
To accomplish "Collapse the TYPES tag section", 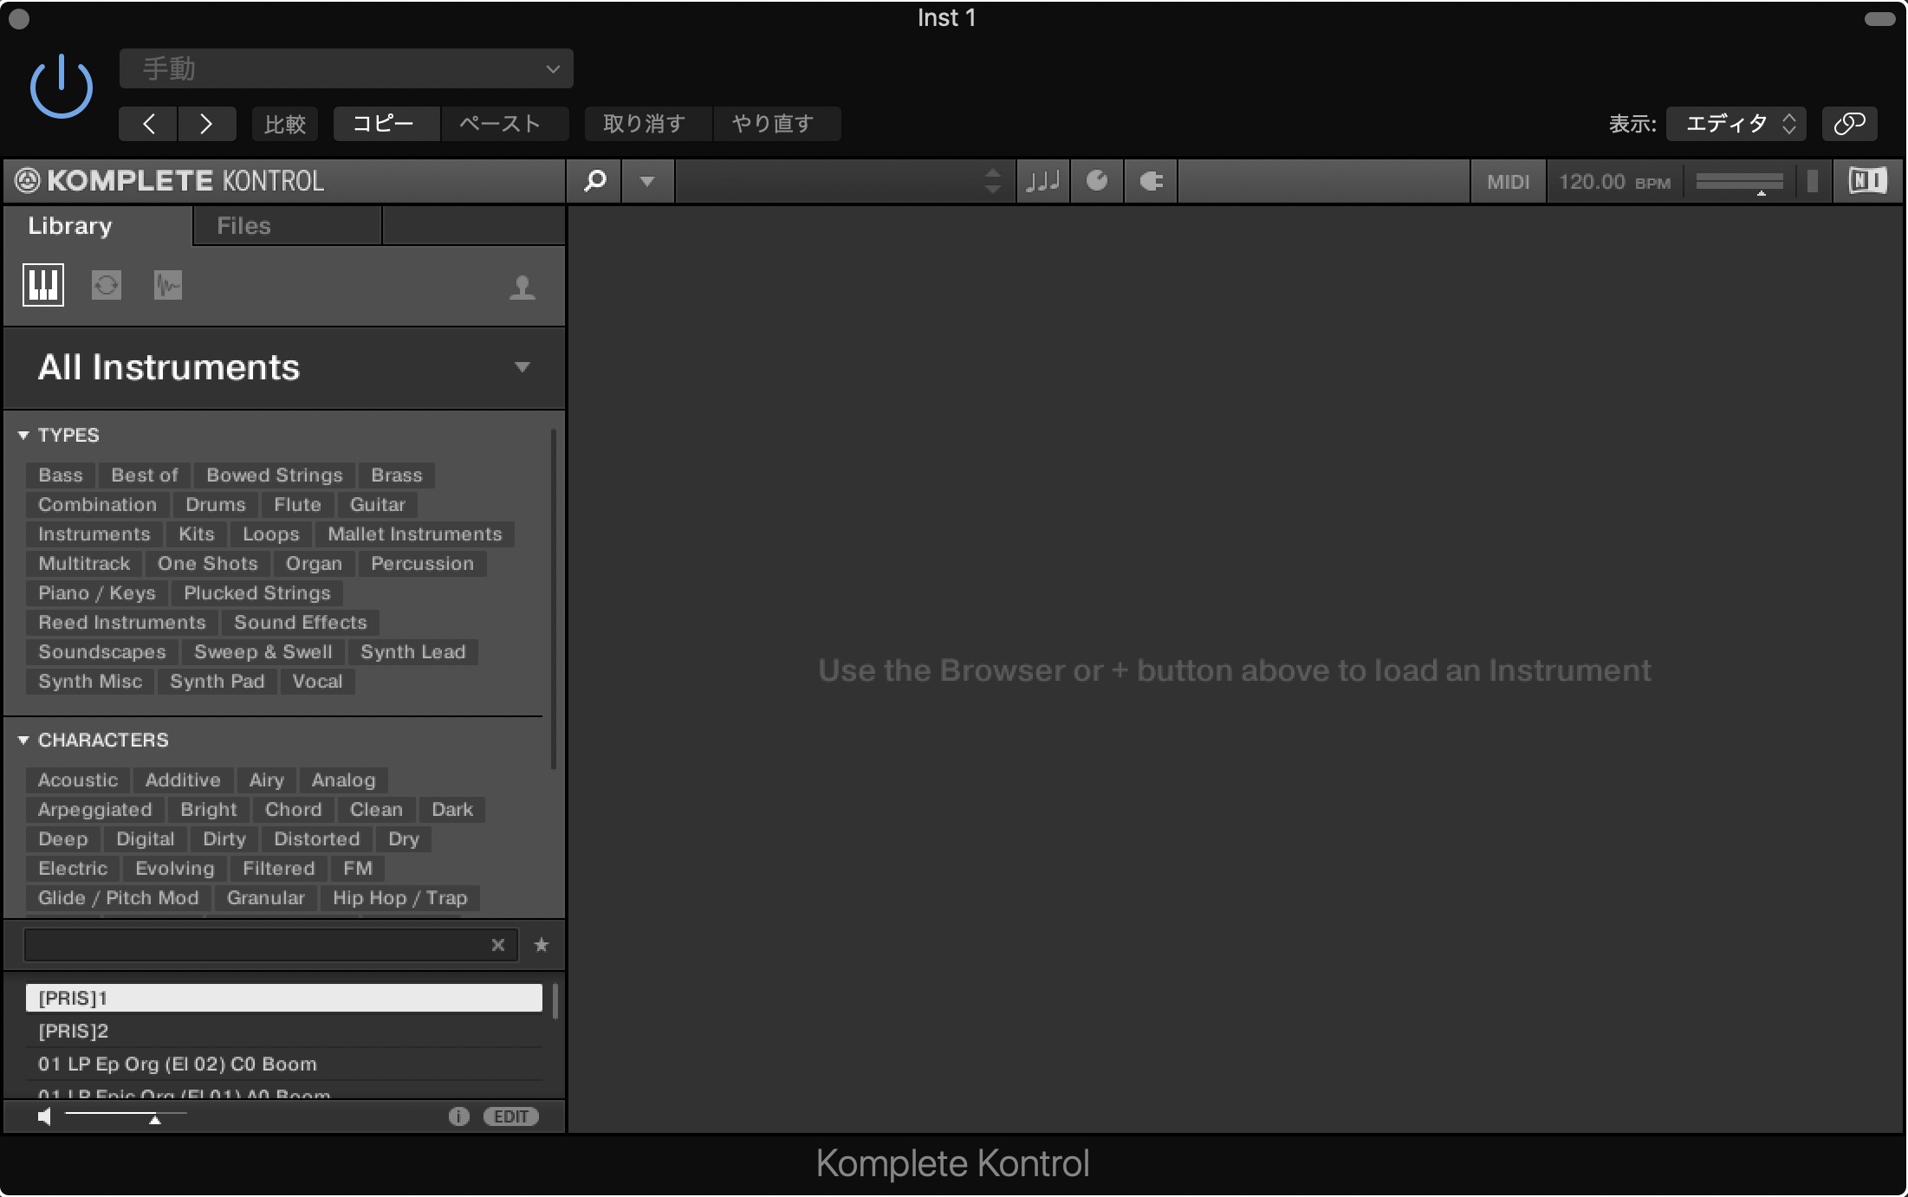I will point(23,435).
